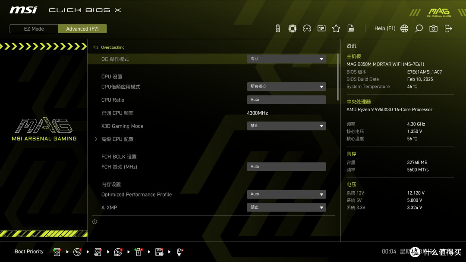Switch to EZ Mode
This screenshot has height=262, width=466.
coord(34,29)
